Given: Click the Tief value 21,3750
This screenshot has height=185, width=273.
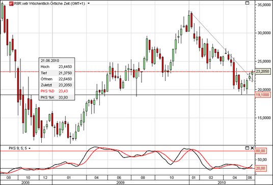Looking at the screenshot, I should [x=65, y=73].
